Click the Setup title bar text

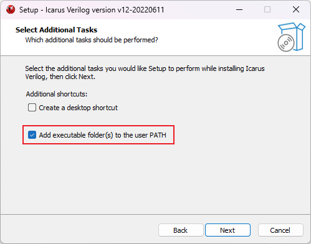(x=92, y=10)
